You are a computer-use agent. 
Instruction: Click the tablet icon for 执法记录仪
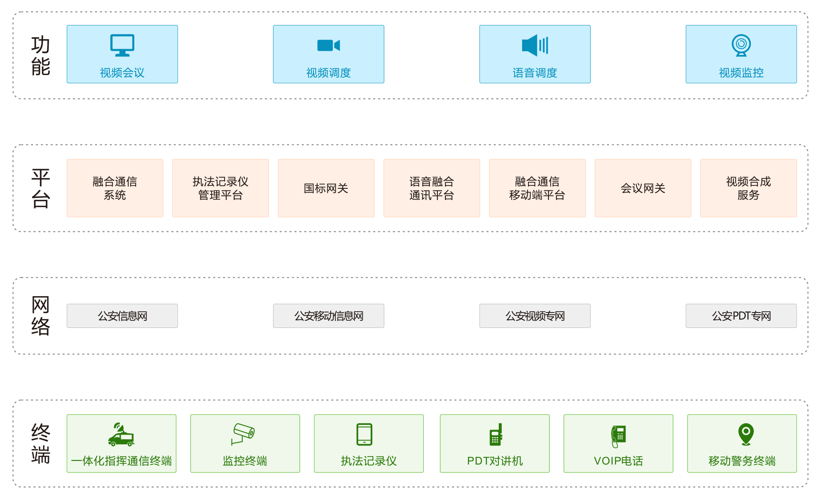[x=364, y=434]
